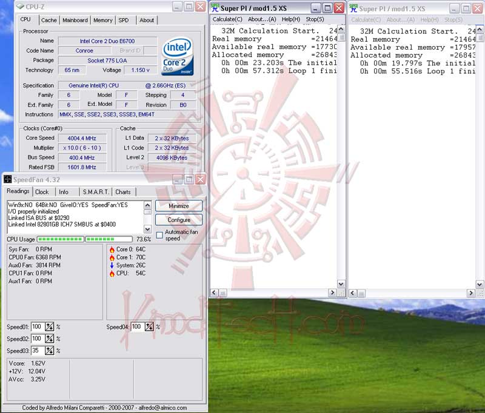The image size is (485, 413).
Task: Switch to the Charts tab in SpeedFan
Action: pos(123,192)
